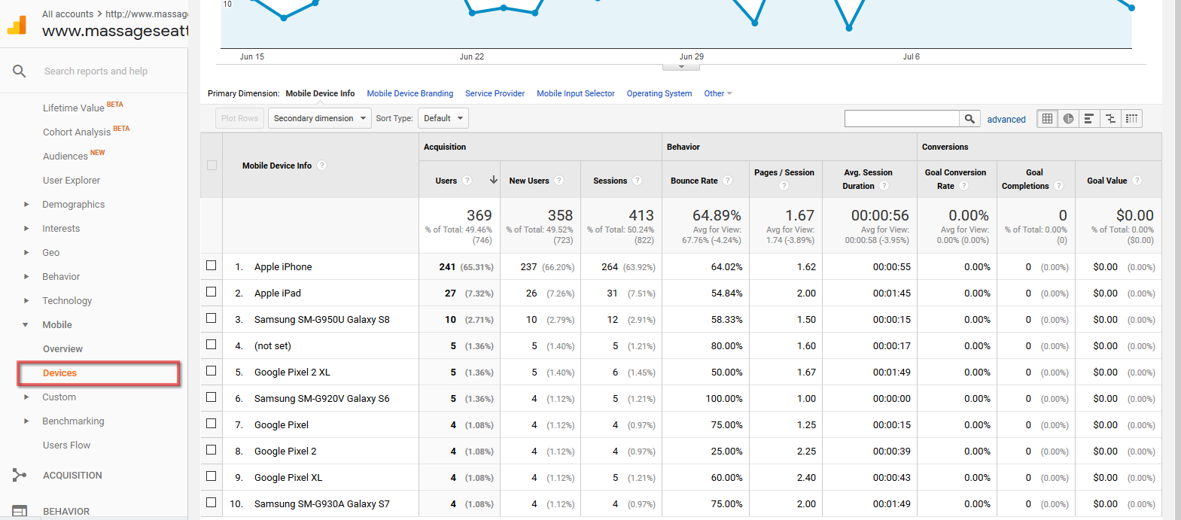Screen dimensions: 1181x520
Task: Check the Google Pixel row 7 checkbox
Action: coord(212,424)
